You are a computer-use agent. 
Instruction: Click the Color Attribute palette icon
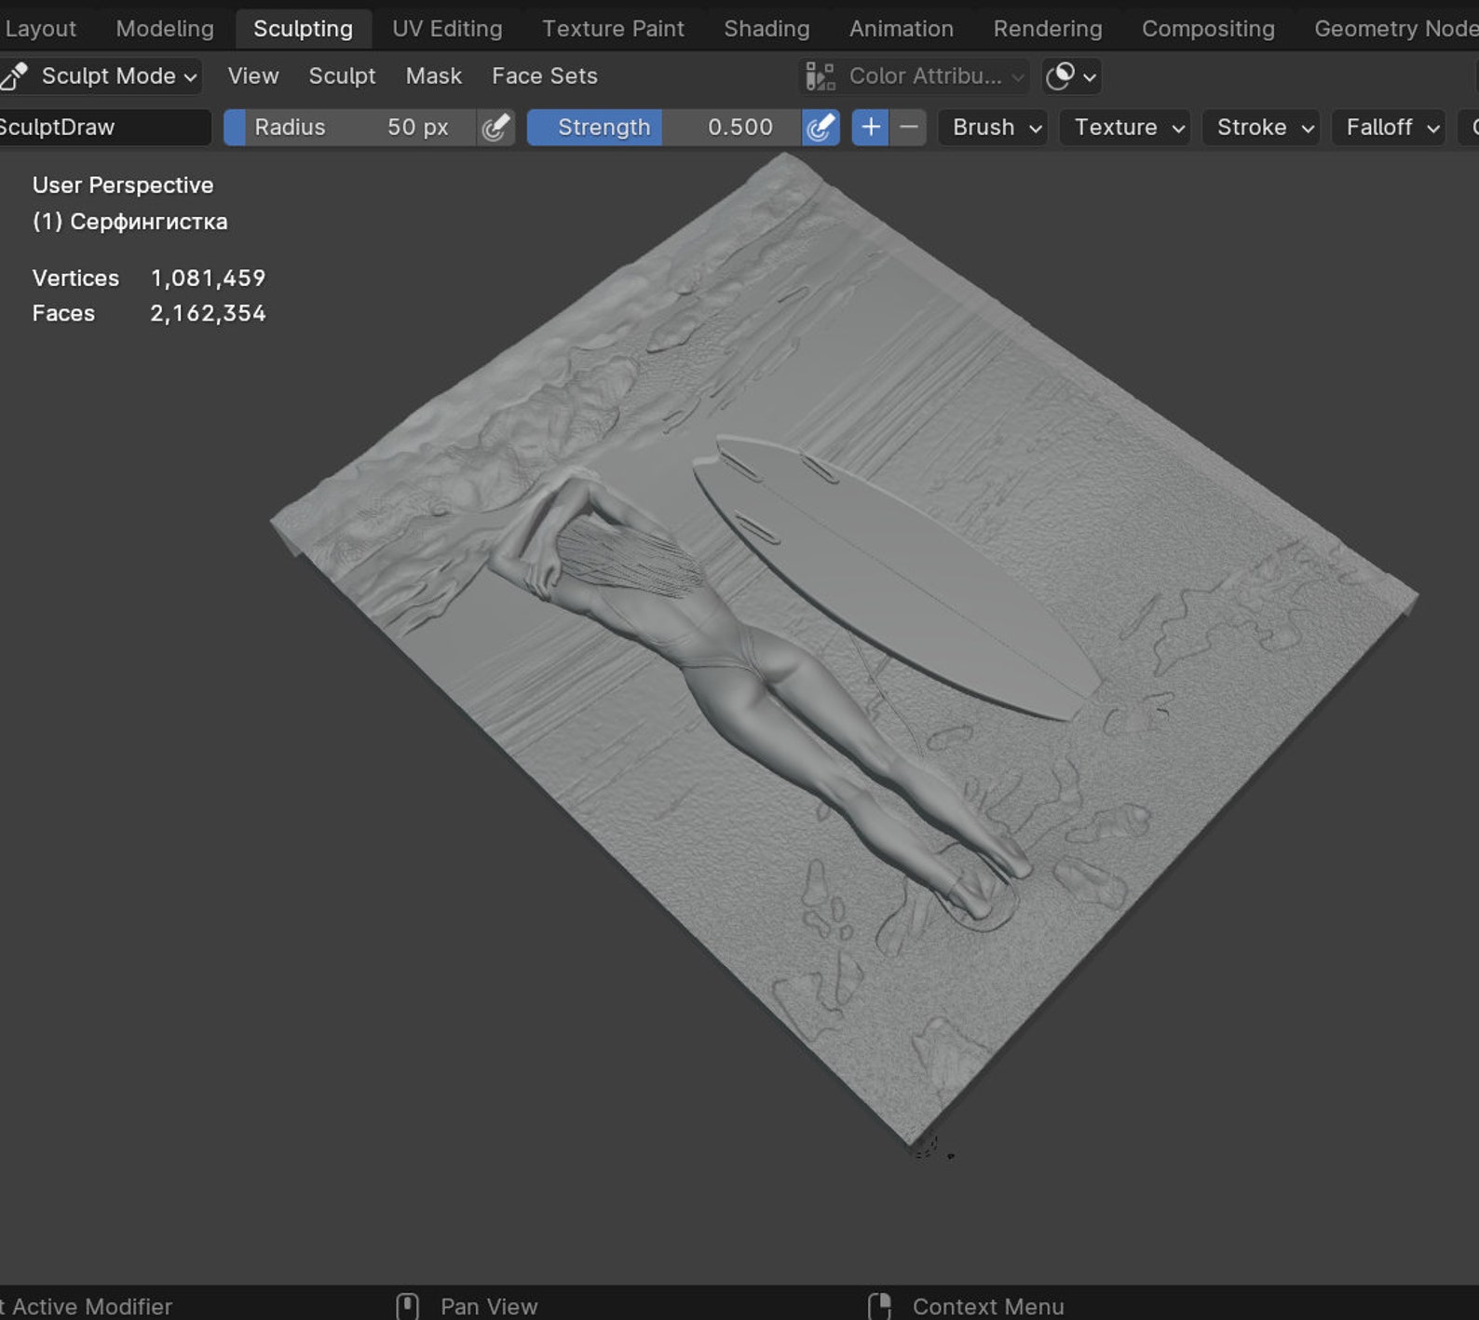point(820,75)
